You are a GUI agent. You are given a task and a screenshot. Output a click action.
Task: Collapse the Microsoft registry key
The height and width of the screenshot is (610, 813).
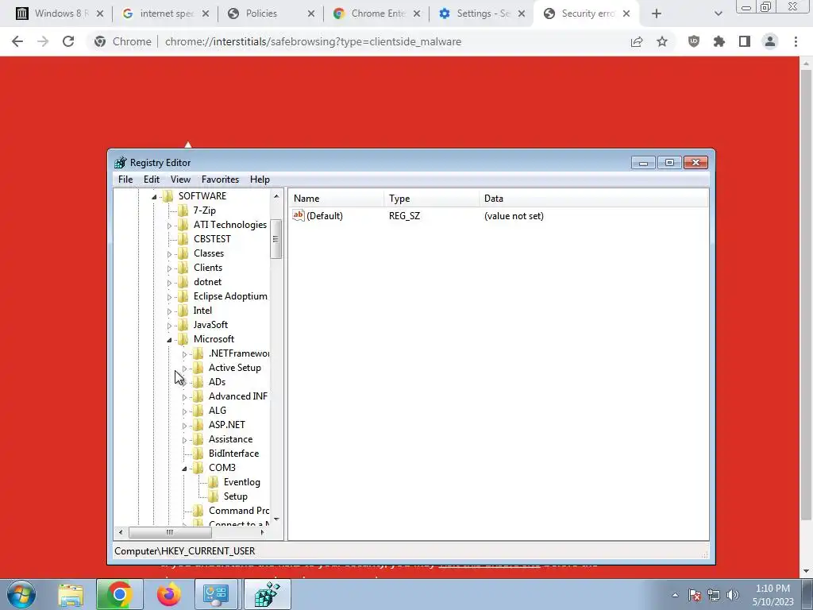[169, 340]
